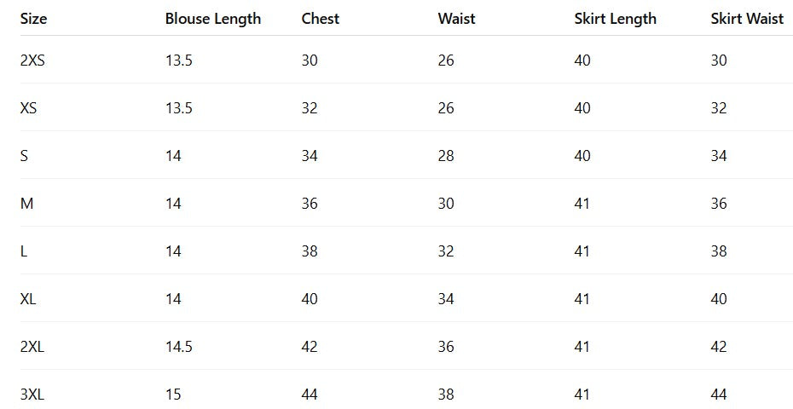Click the XL size row label

pyautogui.click(x=27, y=299)
